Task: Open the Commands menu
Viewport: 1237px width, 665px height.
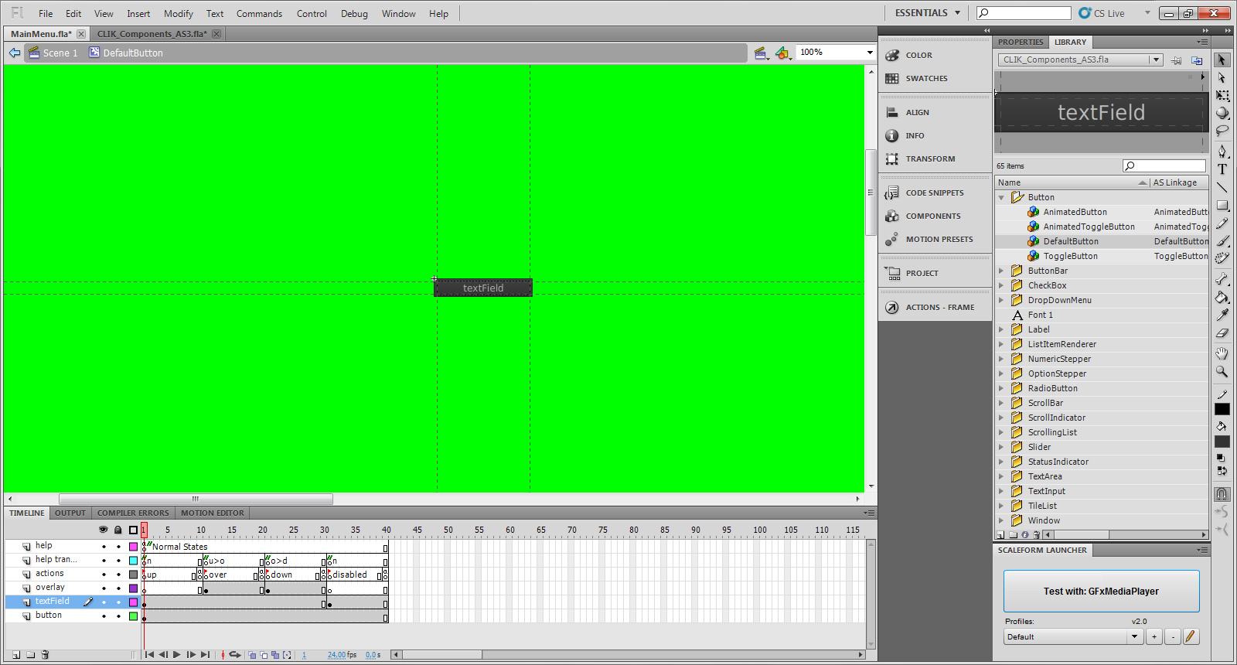Action: click(259, 14)
